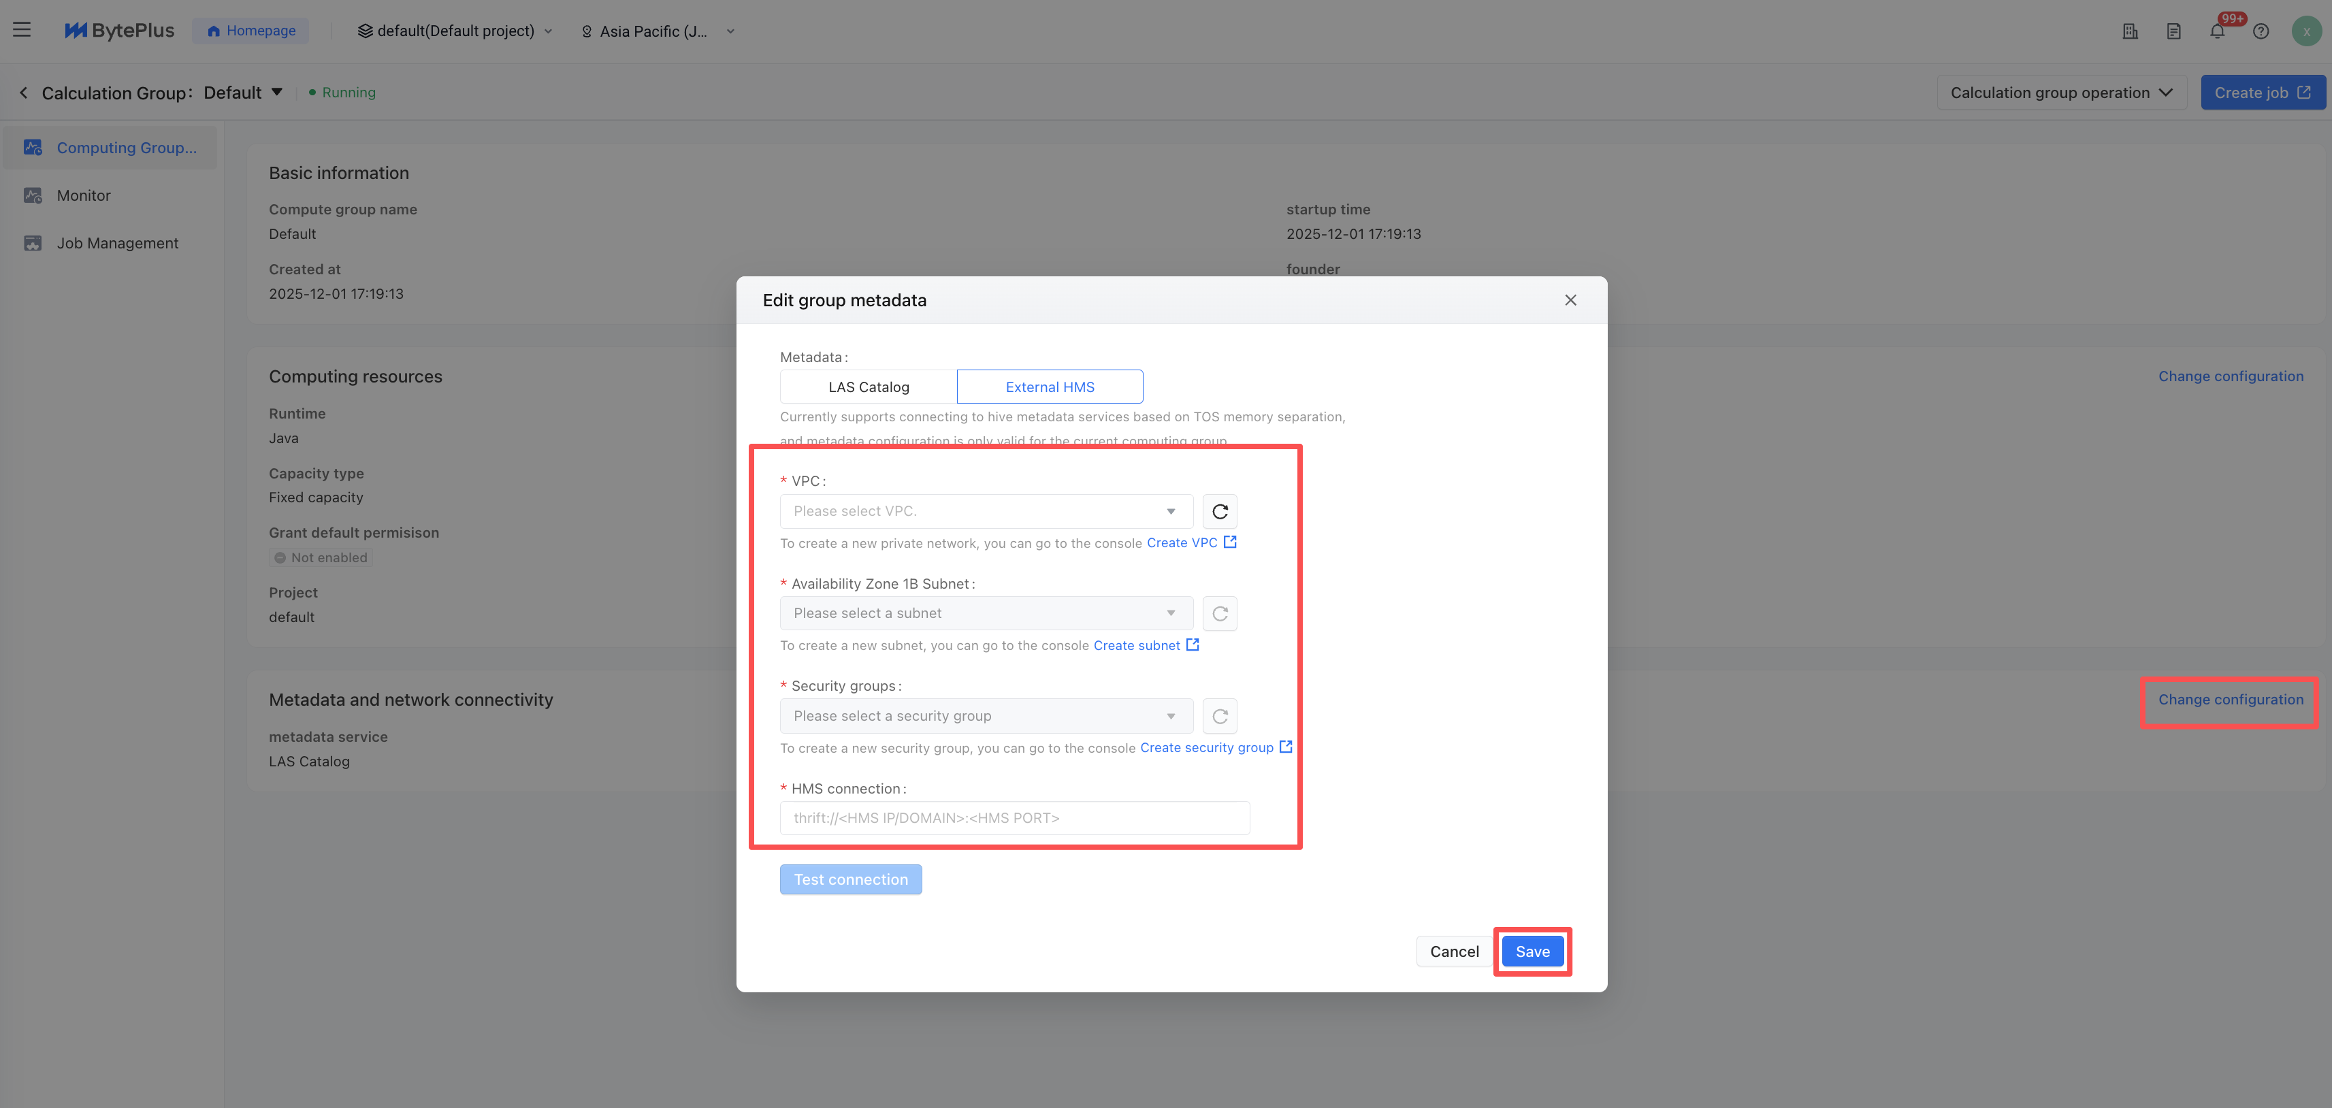Open the Monitor sidebar item
This screenshot has height=1108, width=2332.
83,195
